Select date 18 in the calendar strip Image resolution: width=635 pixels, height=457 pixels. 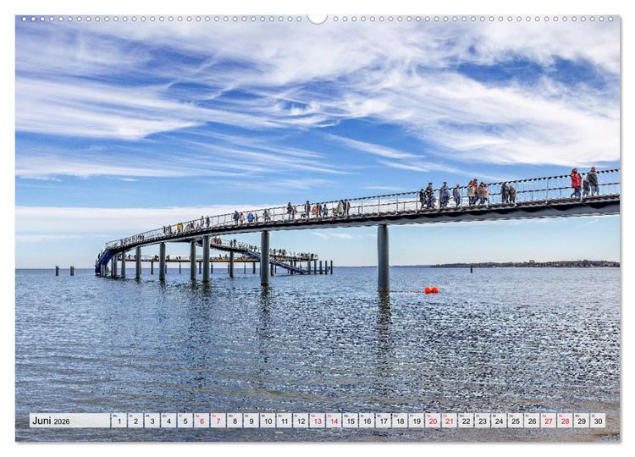400,421
